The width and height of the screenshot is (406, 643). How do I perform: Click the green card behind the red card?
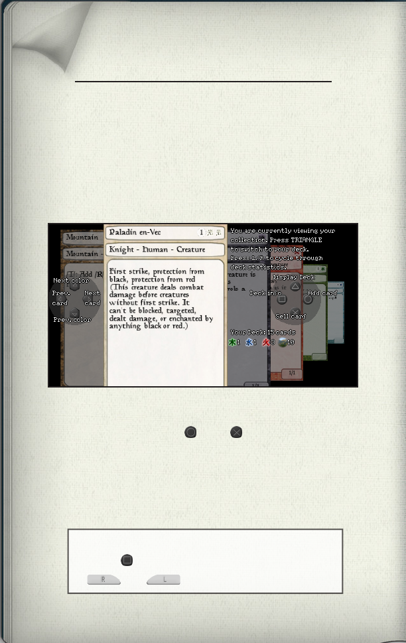pyautogui.click(x=315, y=313)
